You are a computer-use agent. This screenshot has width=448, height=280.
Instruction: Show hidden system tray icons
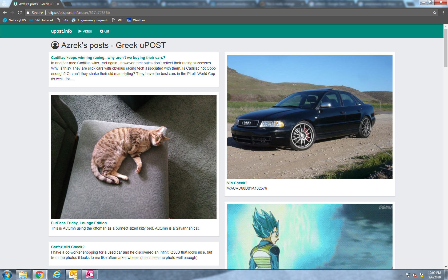tap(402, 275)
